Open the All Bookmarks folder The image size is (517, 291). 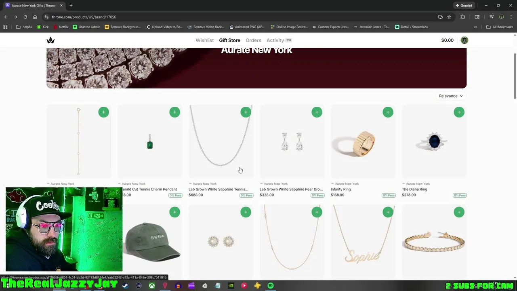(500, 27)
